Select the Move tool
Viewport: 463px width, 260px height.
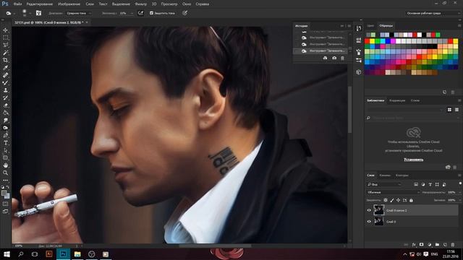(x=5, y=30)
